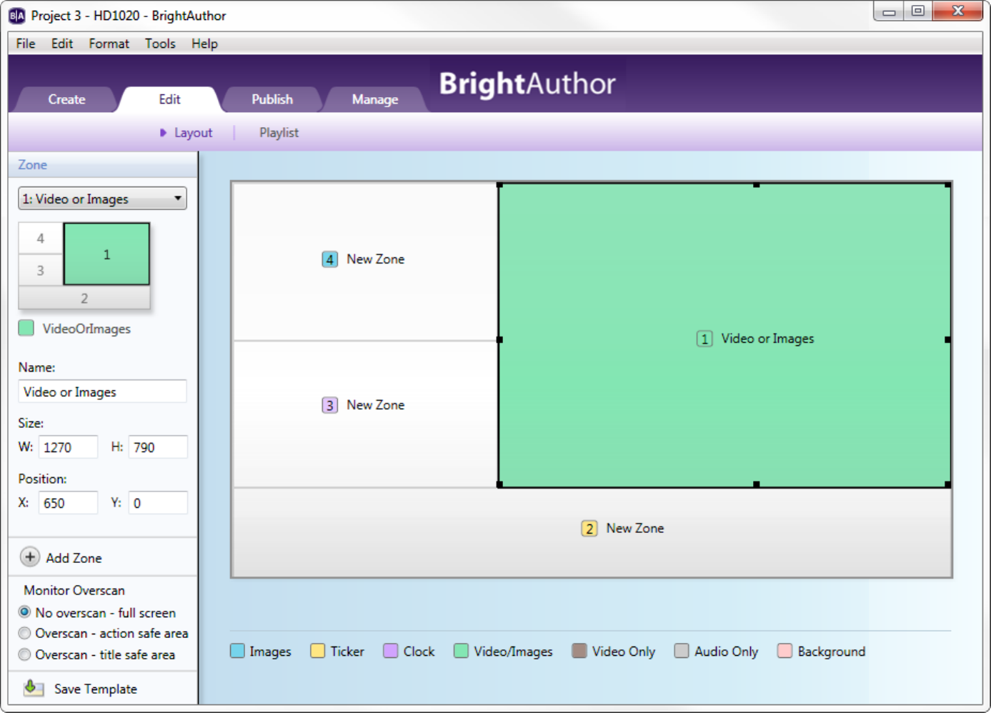Click "New Zone" label of zone 2
991x713 pixels.
[x=635, y=528]
